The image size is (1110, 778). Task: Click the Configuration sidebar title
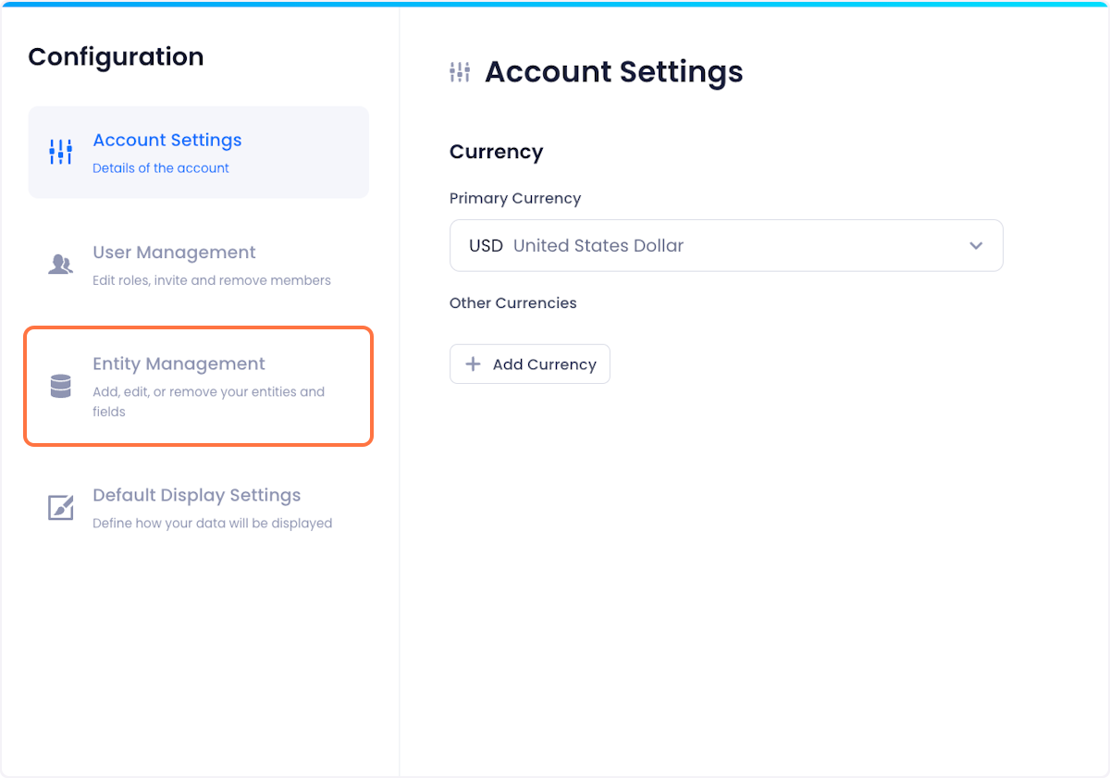tap(116, 56)
